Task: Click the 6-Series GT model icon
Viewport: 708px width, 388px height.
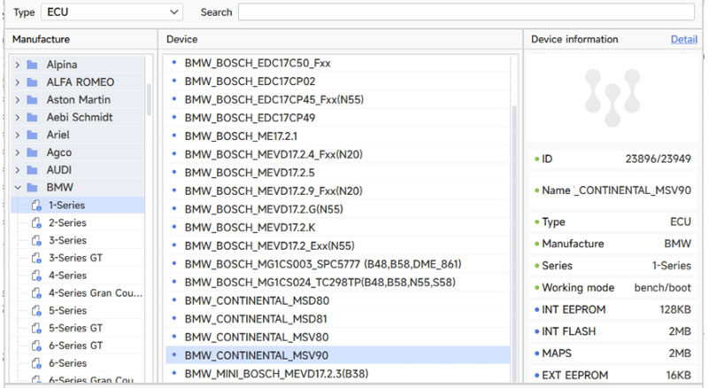Action: [x=36, y=345]
